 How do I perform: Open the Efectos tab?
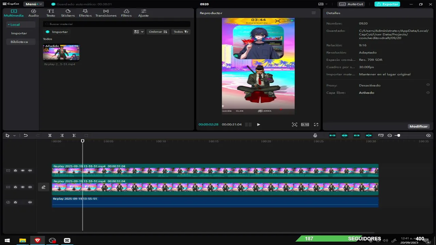[x=85, y=13]
